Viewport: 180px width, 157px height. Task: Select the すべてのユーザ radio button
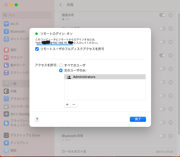click(x=61, y=65)
